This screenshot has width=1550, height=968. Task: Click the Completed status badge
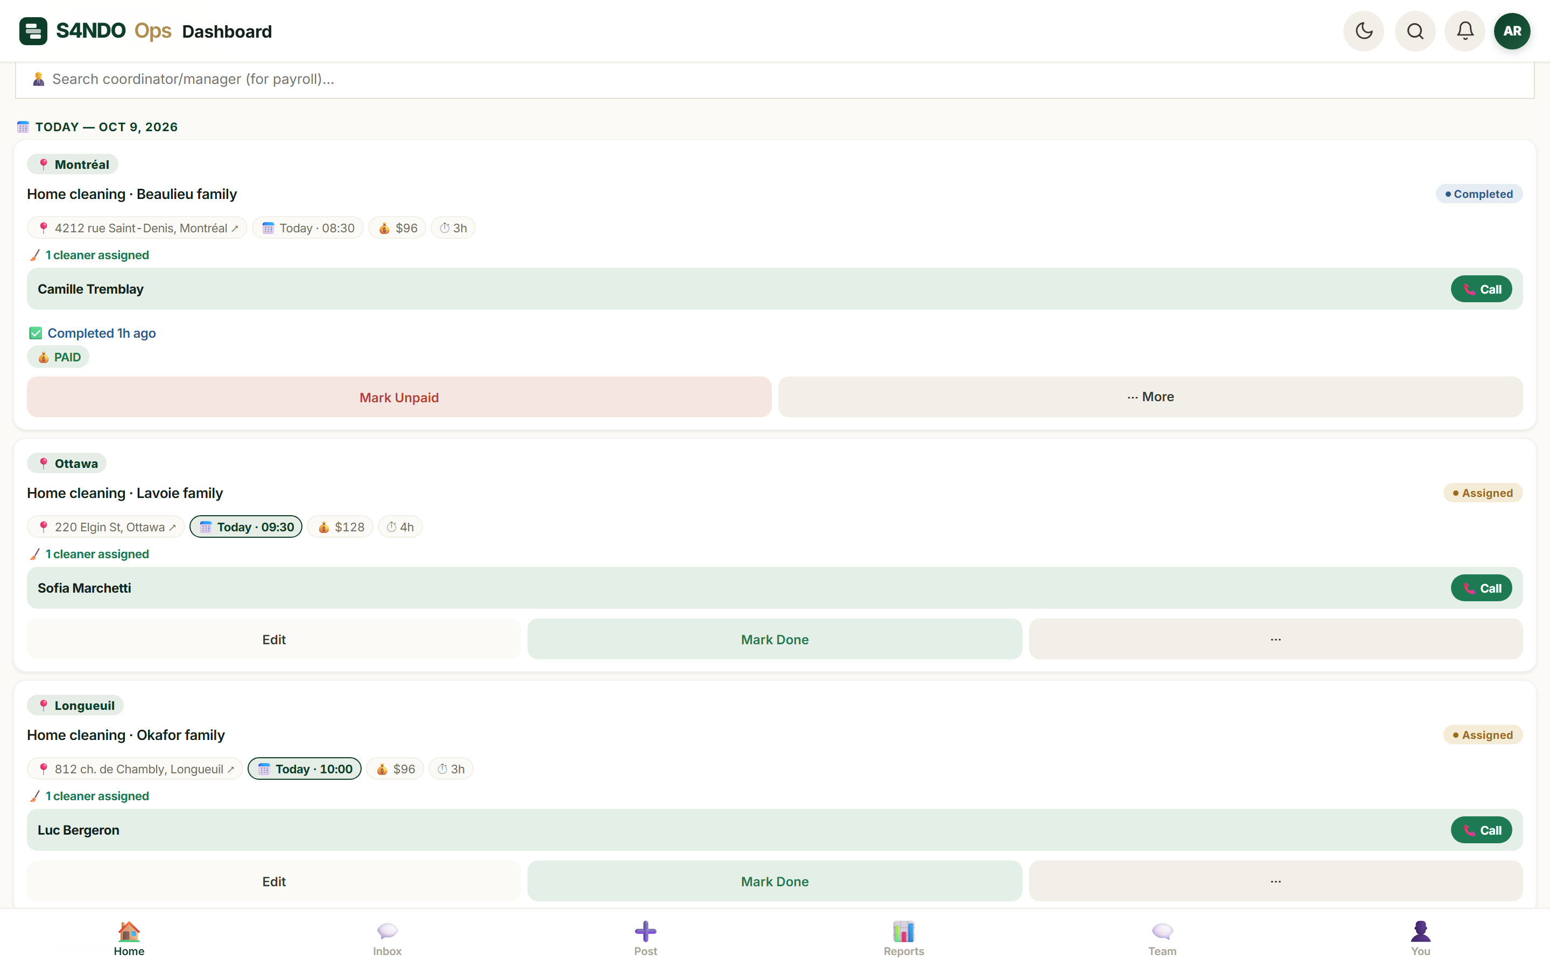(x=1479, y=194)
